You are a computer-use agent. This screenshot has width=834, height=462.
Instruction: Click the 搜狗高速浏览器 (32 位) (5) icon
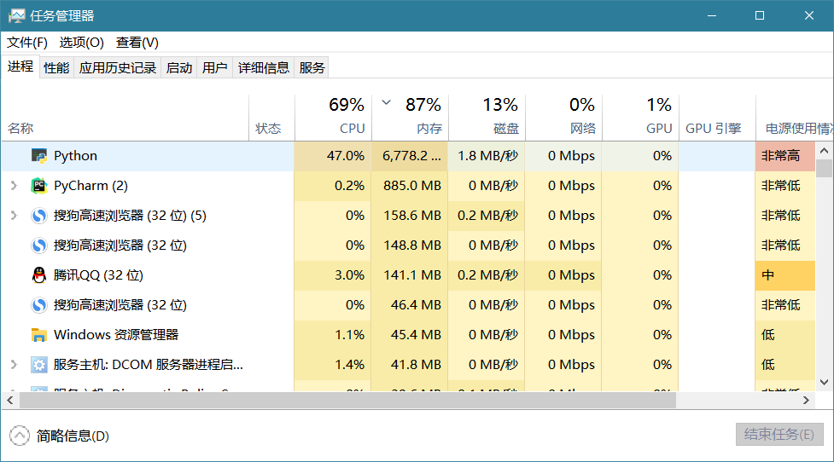pos(38,216)
